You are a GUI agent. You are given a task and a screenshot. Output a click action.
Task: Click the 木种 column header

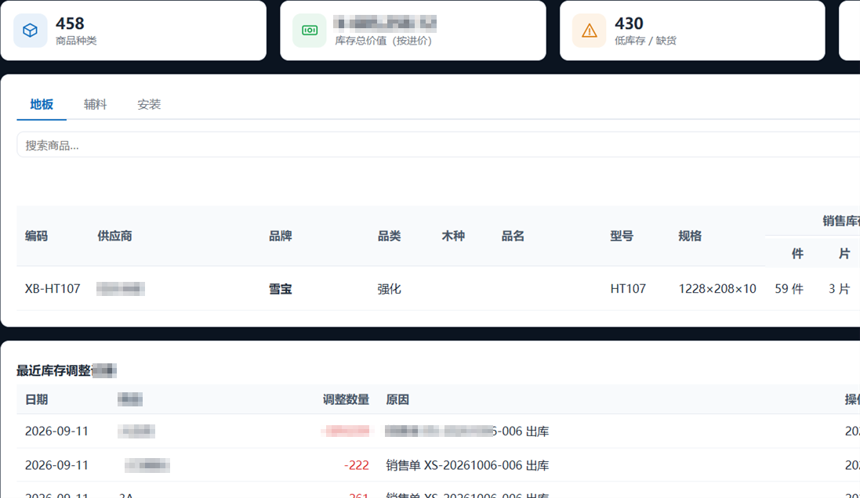point(453,236)
